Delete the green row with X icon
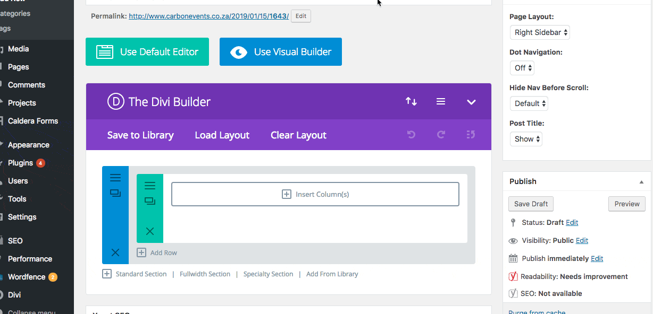Screen dimensions: 653x314 coord(150,231)
